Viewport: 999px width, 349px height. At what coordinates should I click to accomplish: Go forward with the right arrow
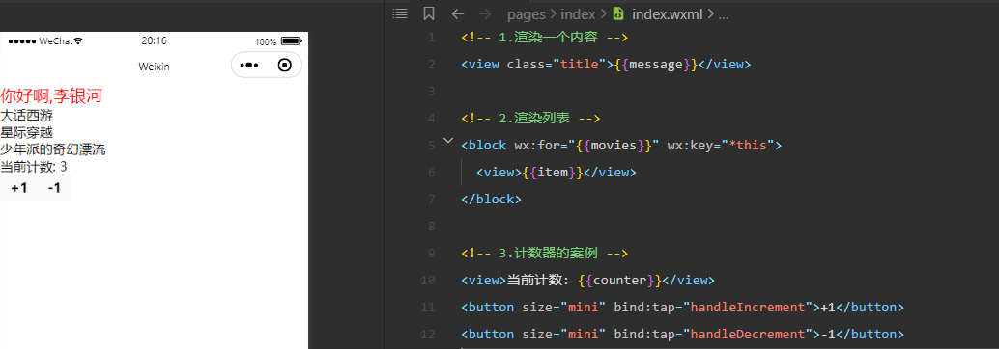click(484, 14)
